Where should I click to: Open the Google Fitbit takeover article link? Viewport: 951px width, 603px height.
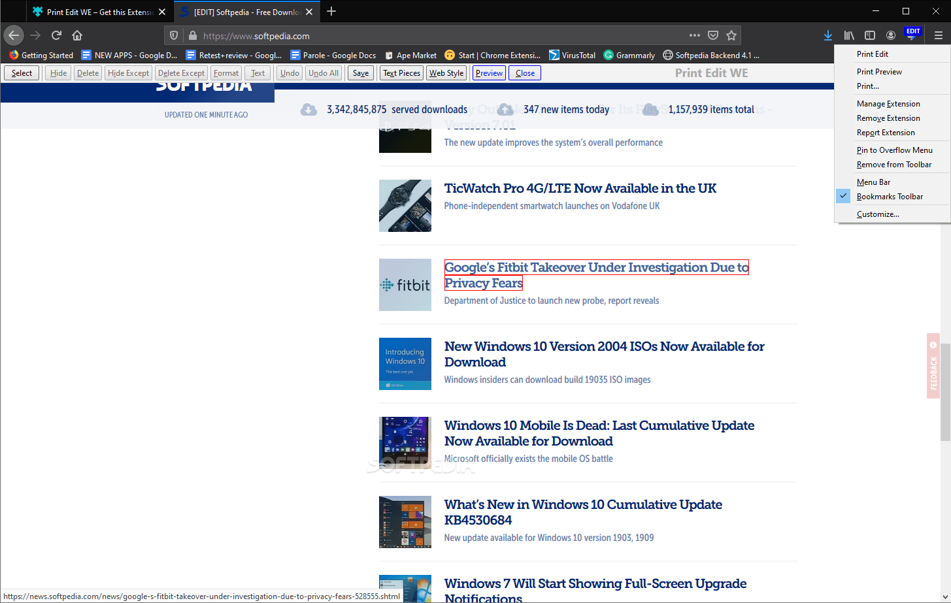[596, 267]
